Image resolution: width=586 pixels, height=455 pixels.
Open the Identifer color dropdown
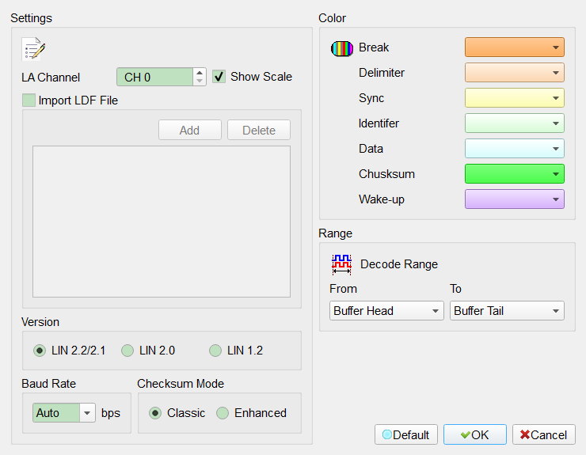515,123
